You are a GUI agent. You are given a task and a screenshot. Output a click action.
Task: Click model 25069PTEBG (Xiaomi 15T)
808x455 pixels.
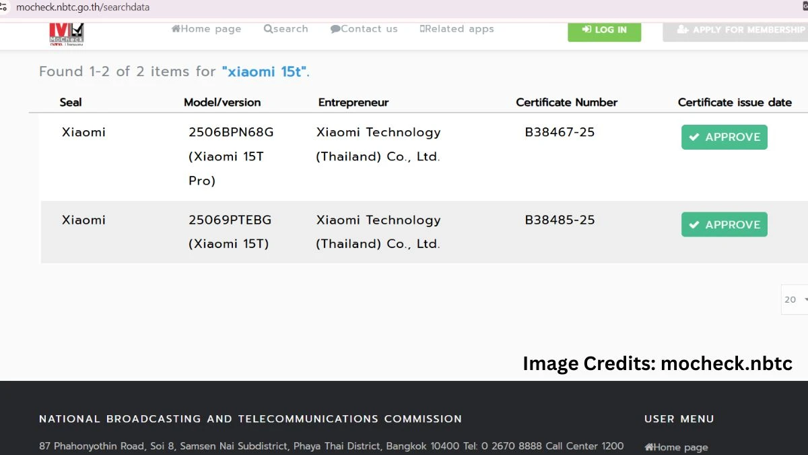230,232
